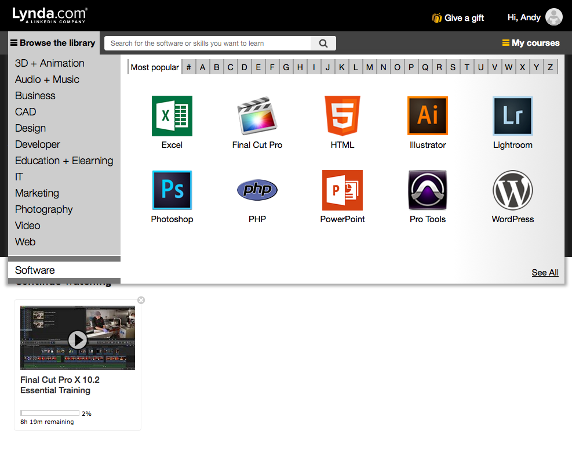The width and height of the screenshot is (572, 453).
Task: Click the 2% course progress bar
Action: (x=50, y=413)
